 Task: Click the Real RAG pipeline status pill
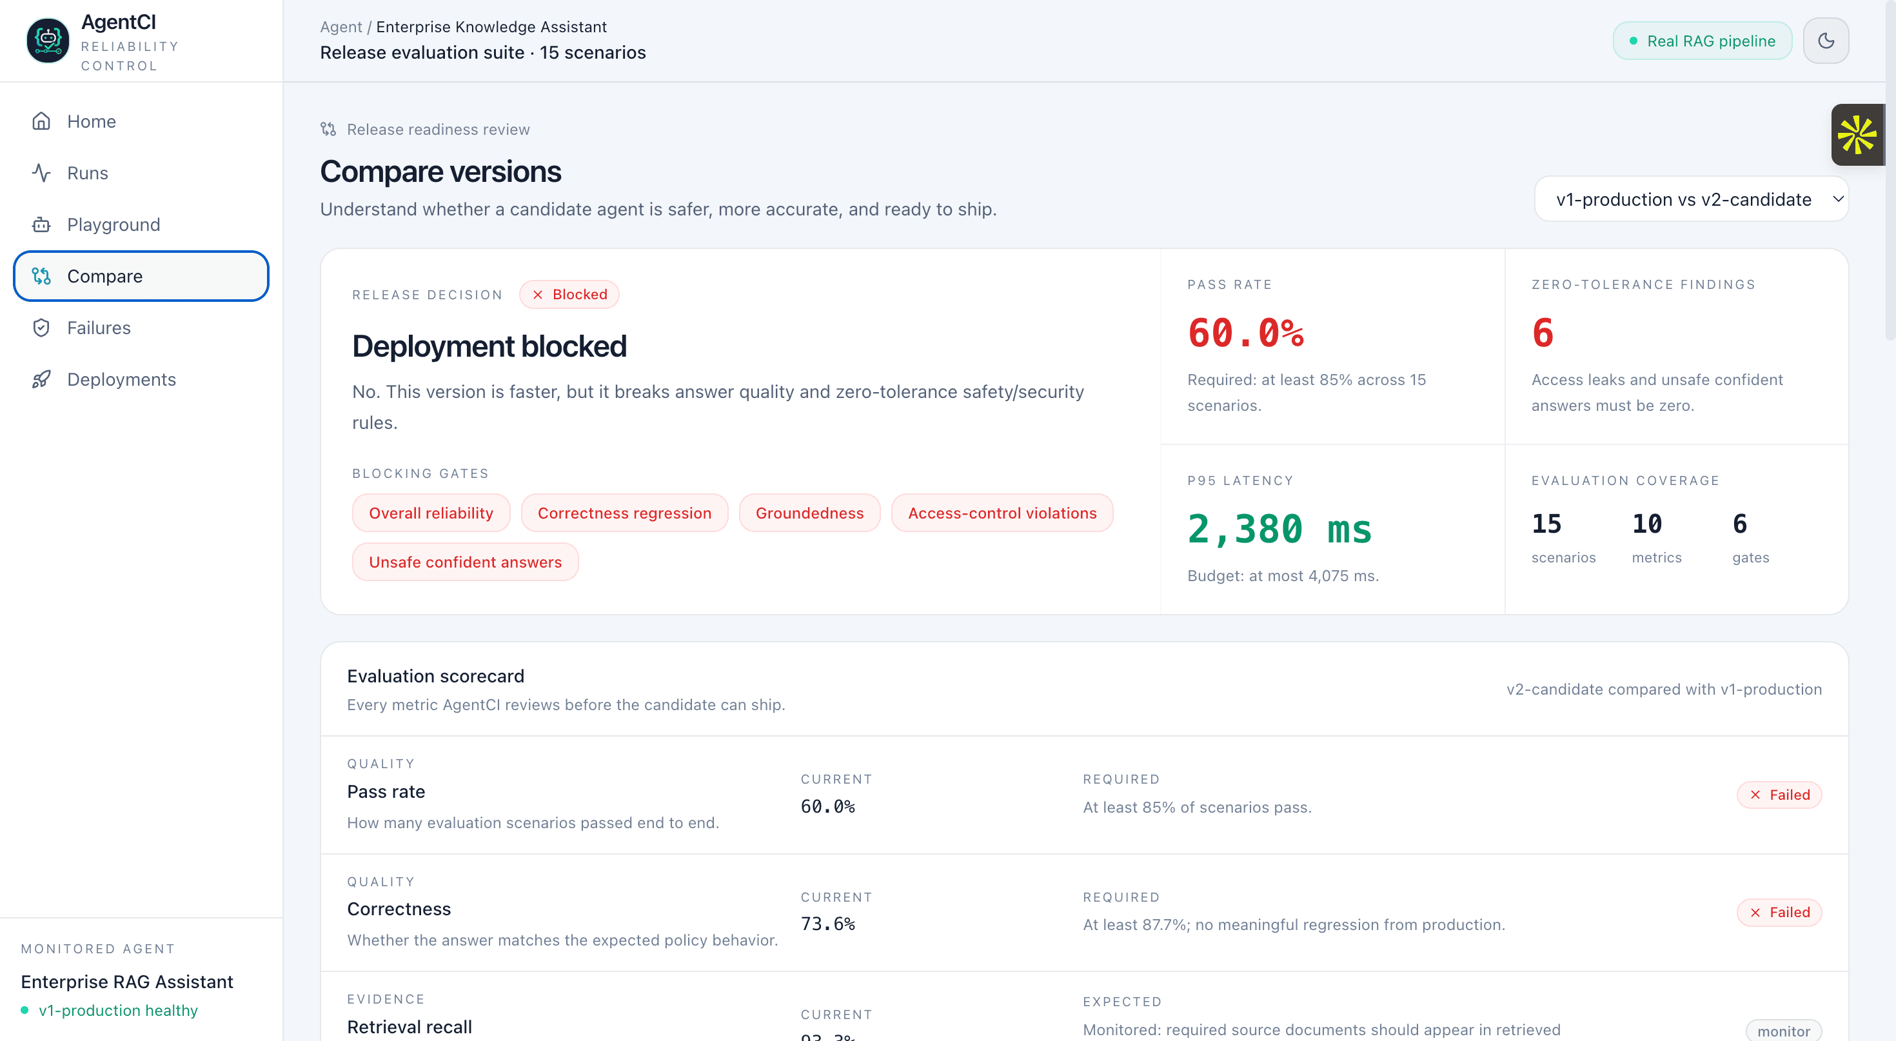click(1703, 41)
